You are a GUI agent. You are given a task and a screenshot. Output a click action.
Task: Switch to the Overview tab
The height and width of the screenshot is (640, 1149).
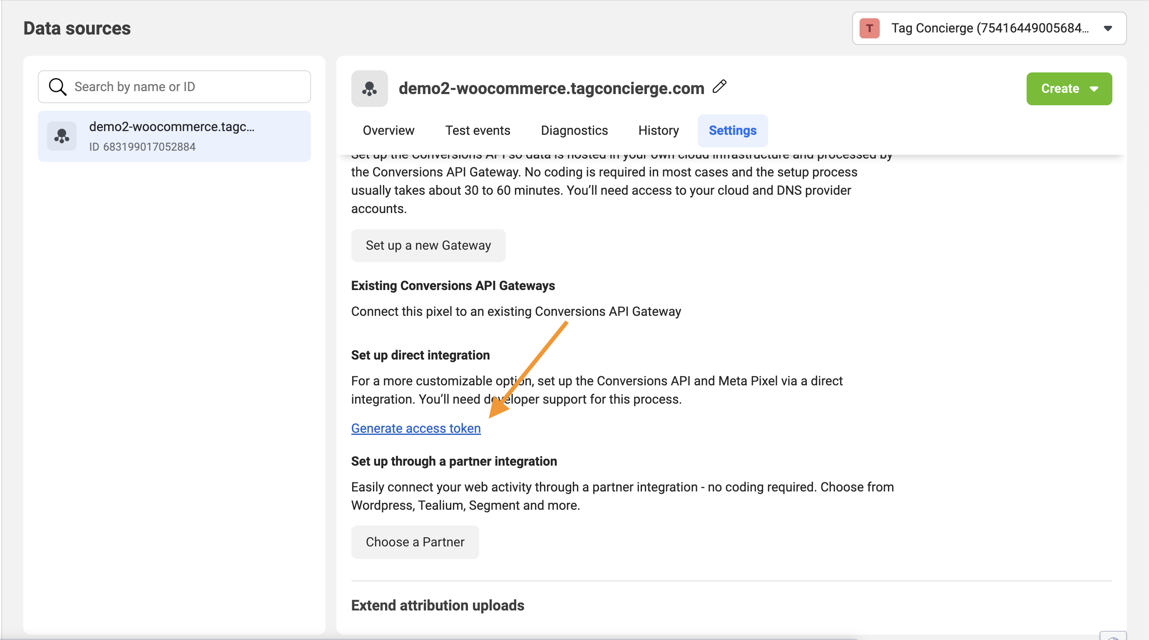click(388, 131)
